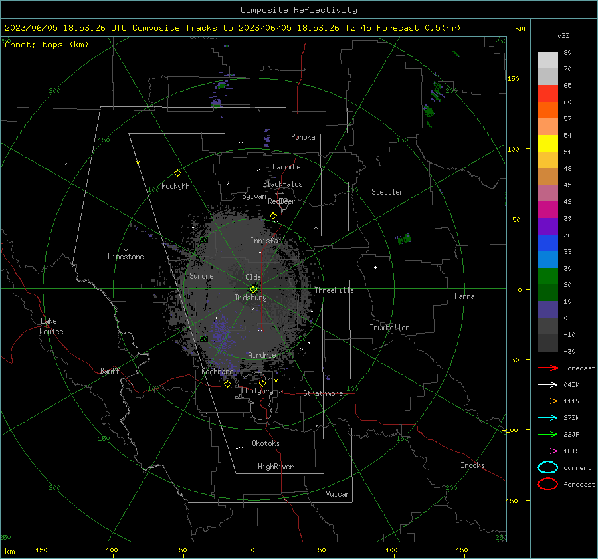
Task: Click the Drumheller city label
Action: (389, 328)
